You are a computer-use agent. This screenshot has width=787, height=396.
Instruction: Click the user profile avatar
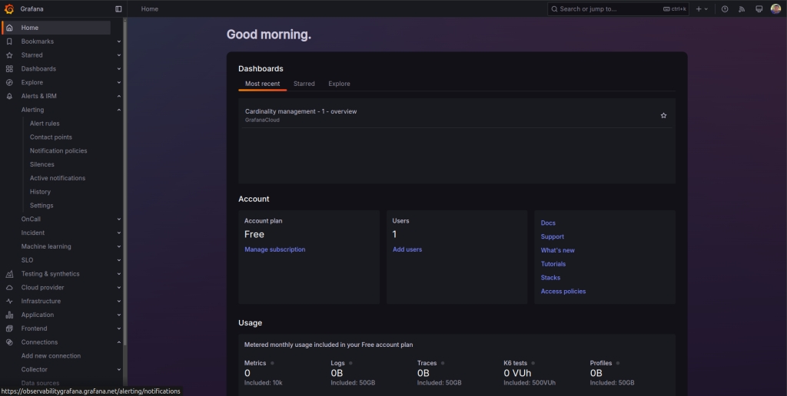pyautogui.click(x=775, y=9)
